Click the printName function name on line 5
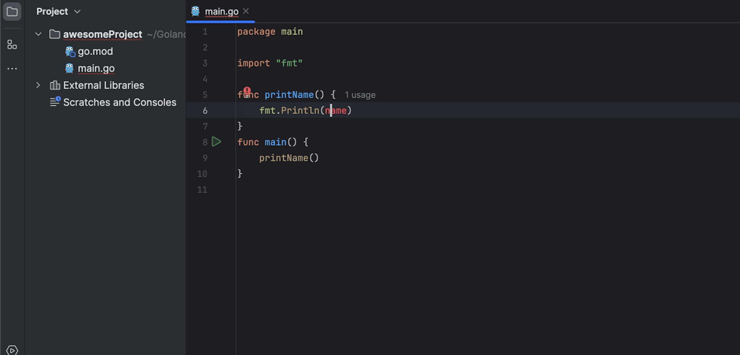 [x=289, y=95]
